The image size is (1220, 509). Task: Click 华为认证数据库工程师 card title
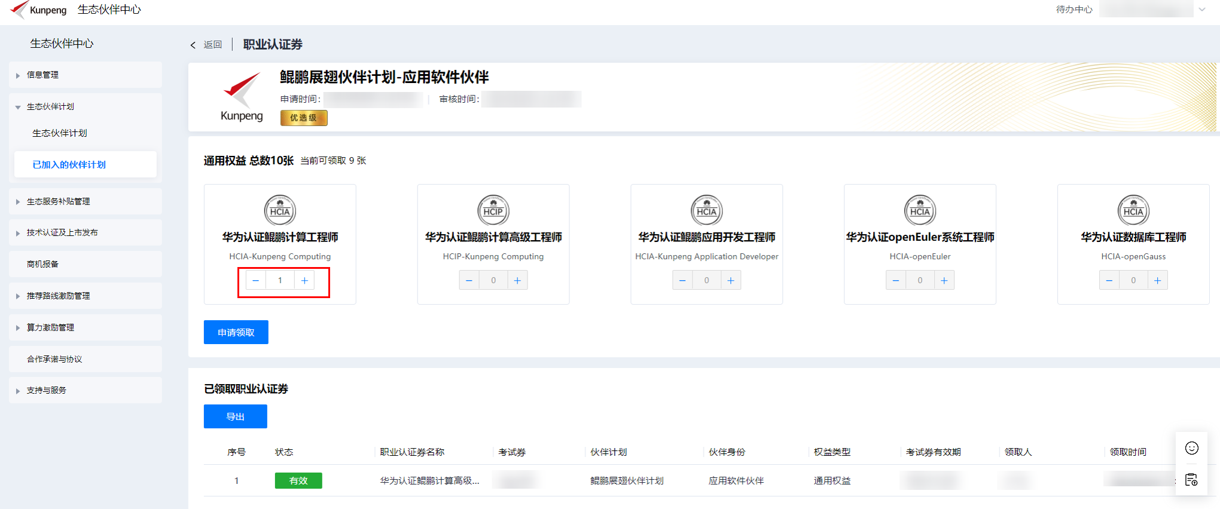point(1133,237)
